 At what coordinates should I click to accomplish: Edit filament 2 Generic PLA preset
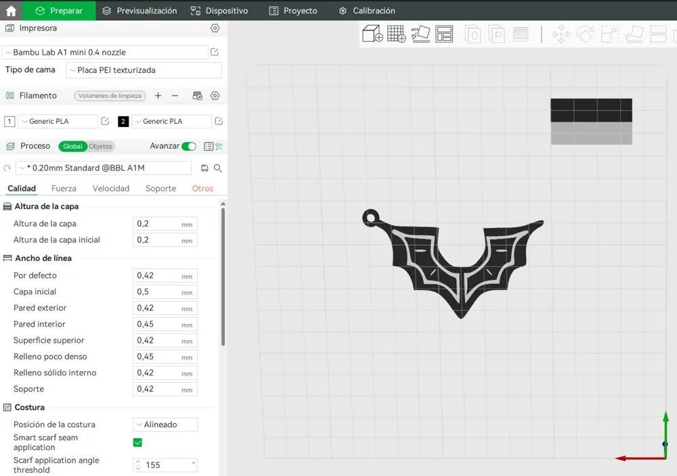click(219, 121)
